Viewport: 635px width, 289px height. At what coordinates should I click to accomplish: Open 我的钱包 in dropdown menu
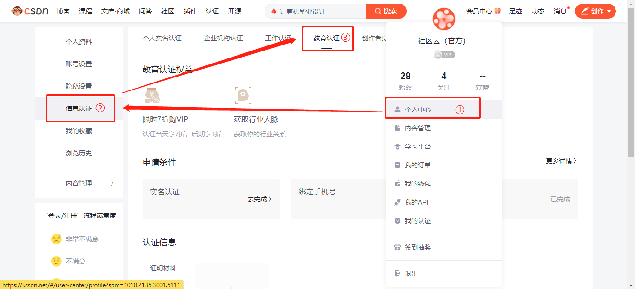click(x=444, y=184)
